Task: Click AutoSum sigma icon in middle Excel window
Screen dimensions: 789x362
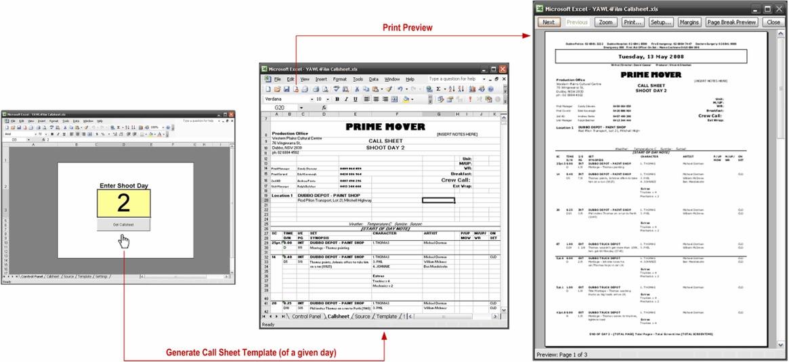Action: click(438, 89)
